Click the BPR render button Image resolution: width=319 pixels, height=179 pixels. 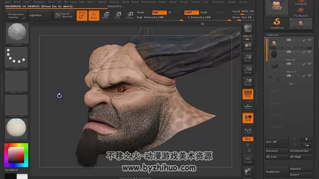pyautogui.click(x=248, y=28)
